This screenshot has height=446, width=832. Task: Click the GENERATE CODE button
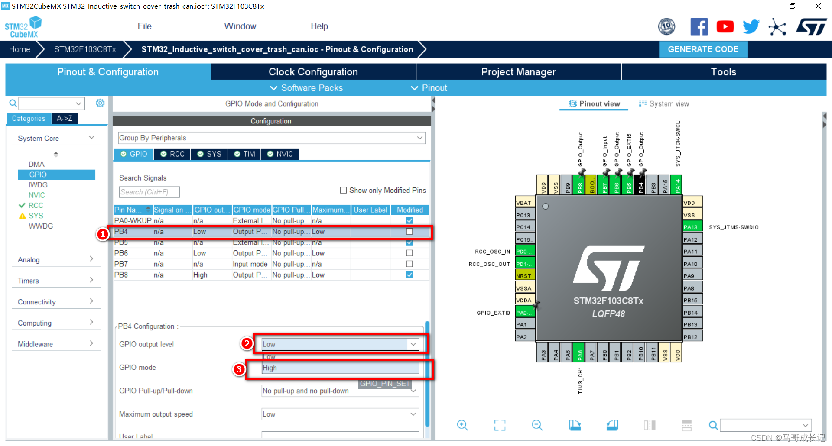point(703,49)
